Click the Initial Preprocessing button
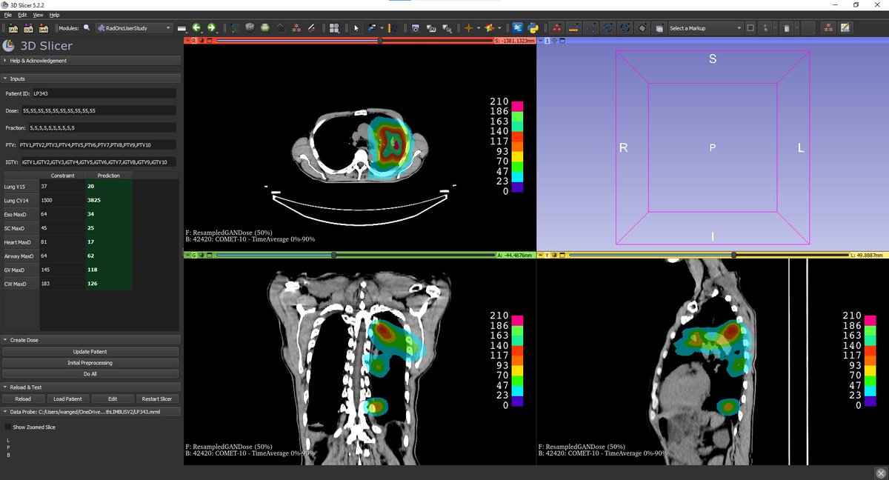The width and height of the screenshot is (889, 480). [x=91, y=363]
